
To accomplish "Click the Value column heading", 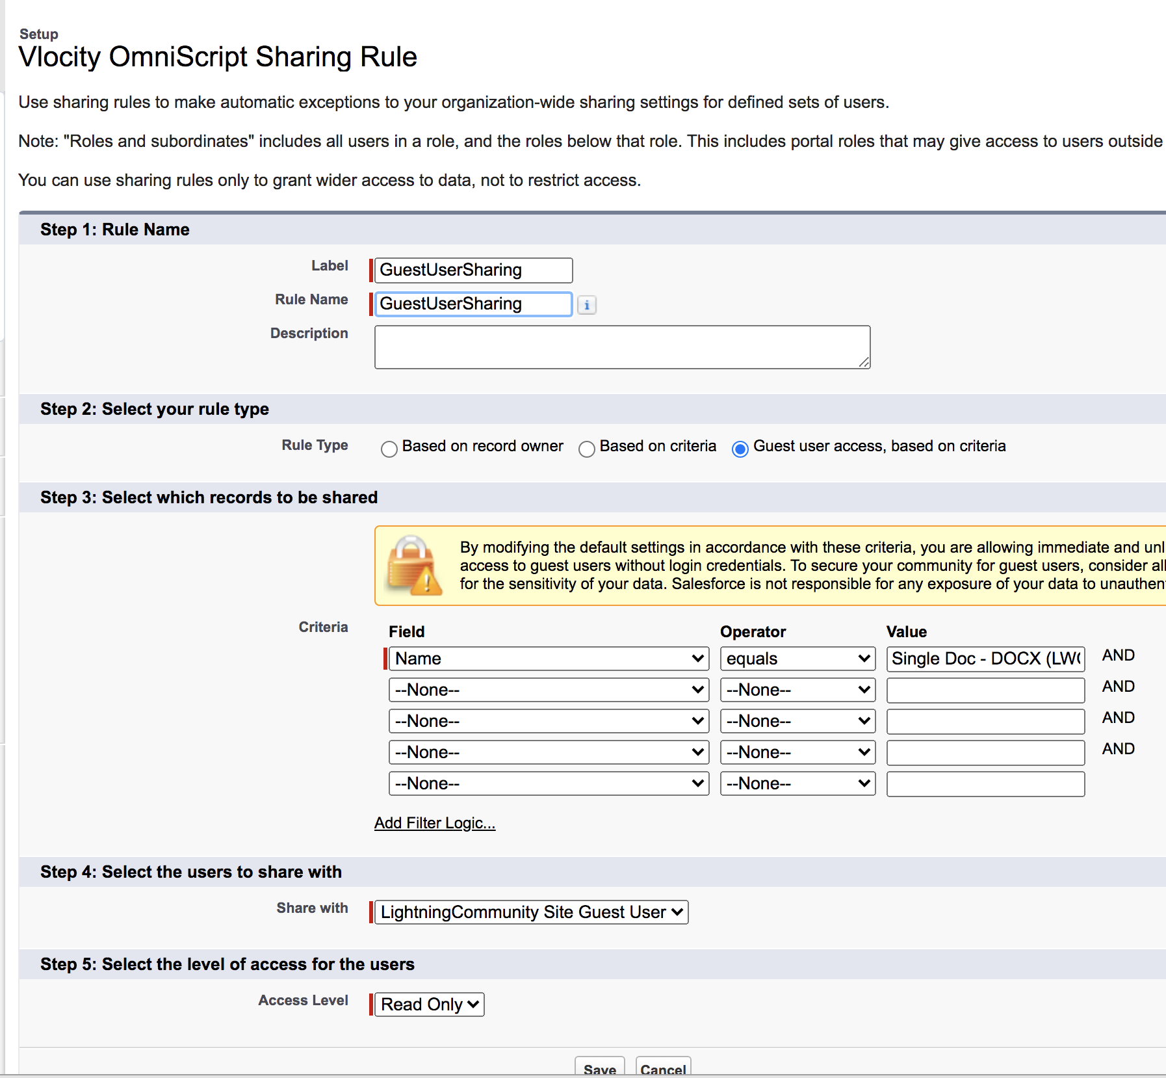I will point(907,632).
